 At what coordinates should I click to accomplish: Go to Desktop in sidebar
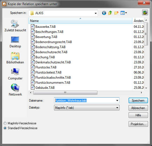tap(15, 42)
